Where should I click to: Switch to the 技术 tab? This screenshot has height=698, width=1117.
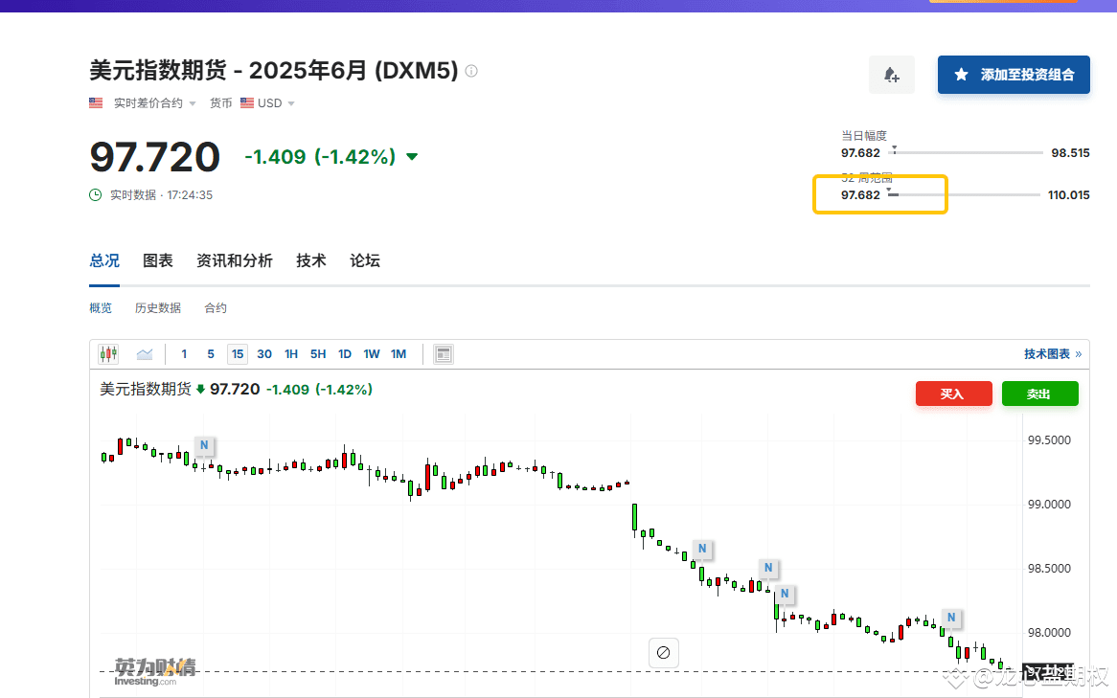[x=310, y=259]
